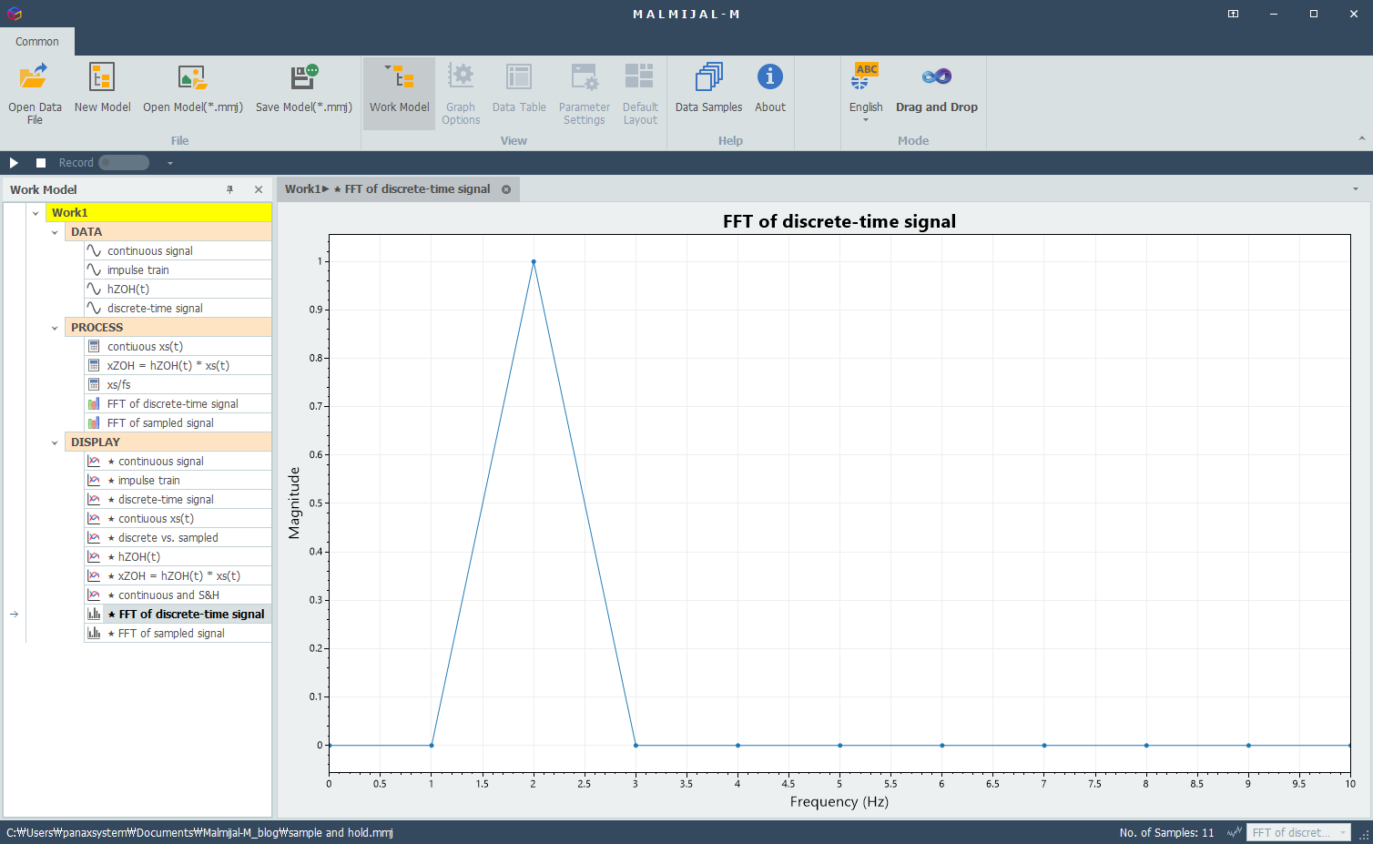Image resolution: width=1373 pixels, height=844 pixels.
Task: Restore the Default Layout
Action: [640, 93]
